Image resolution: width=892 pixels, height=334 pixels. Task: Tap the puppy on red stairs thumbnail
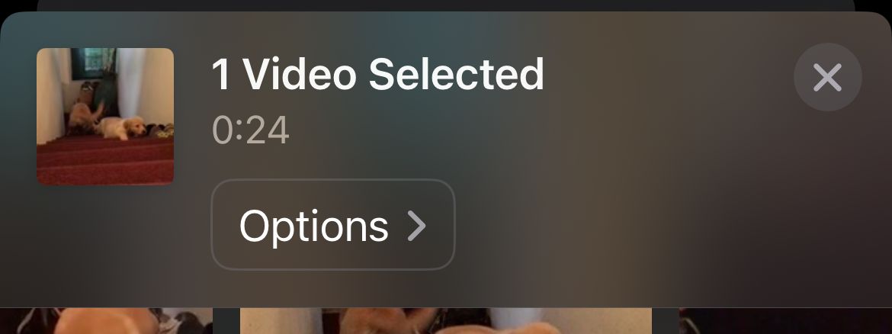pos(105,117)
